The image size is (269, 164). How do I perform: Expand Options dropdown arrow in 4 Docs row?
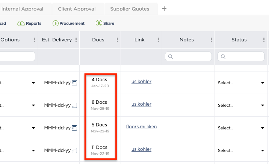[33, 83]
